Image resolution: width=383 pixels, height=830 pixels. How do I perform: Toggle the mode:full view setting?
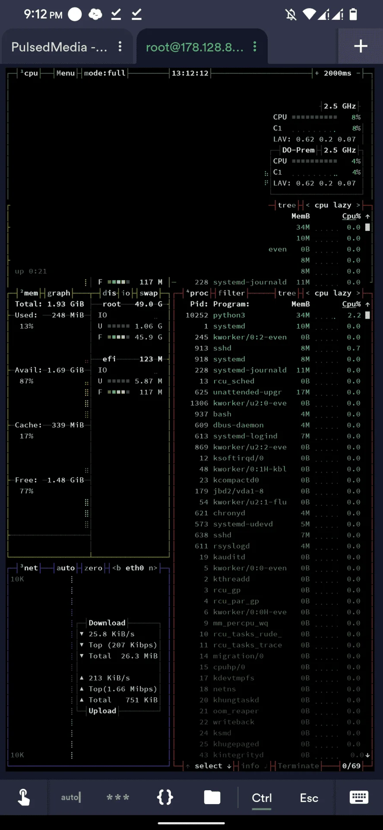[104, 73]
